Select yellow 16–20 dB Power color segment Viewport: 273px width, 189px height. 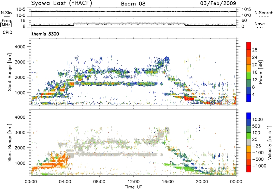[249, 68]
